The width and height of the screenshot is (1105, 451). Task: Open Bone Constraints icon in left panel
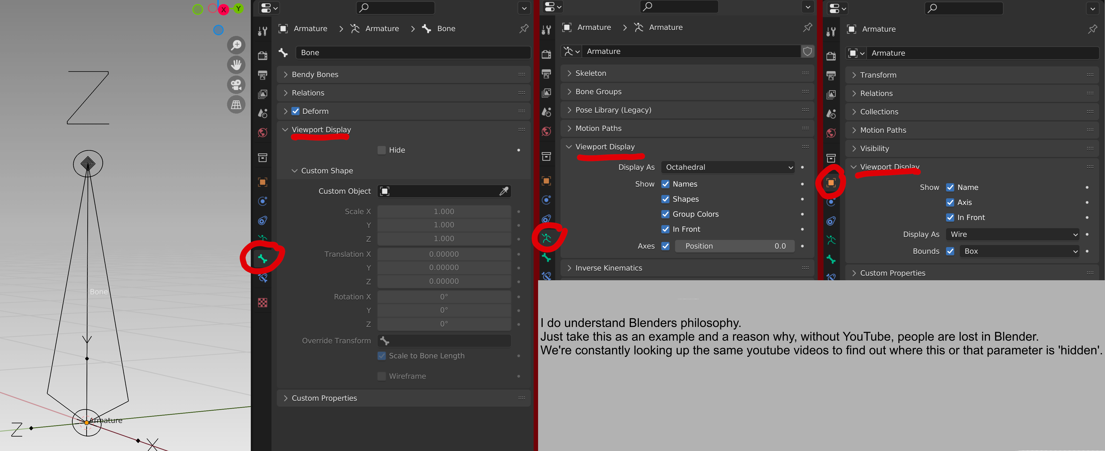pos(263,278)
